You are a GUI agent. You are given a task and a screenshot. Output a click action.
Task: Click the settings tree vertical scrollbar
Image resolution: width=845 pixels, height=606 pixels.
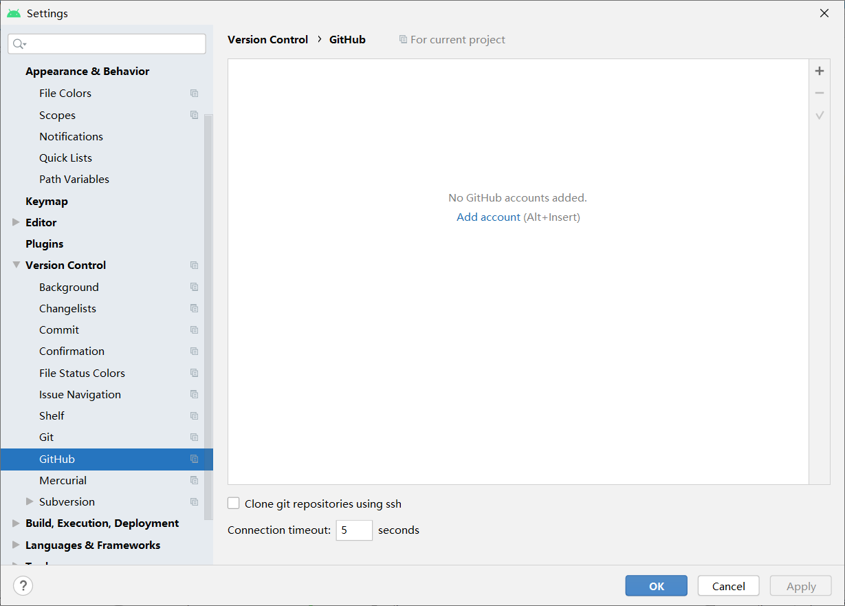[209, 316]
